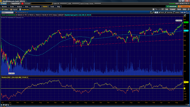Select the pointer cursor tool at bottom
This screenshot has width=190, height=107.
click(8, 105)
